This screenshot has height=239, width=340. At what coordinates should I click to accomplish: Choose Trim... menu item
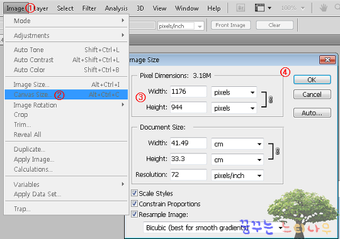point(66,125)
